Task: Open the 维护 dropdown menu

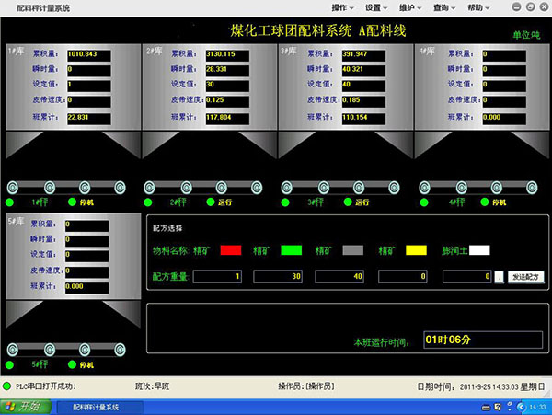Action: click(410, 7)
